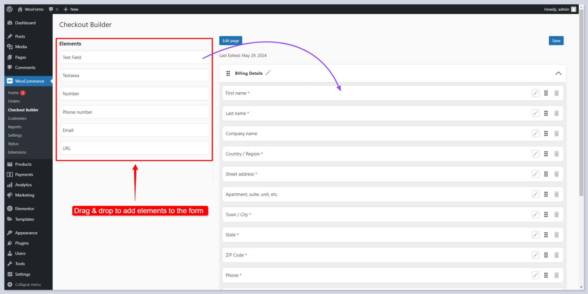Open the WordPress logo menu
This screenshot has width=588, height=294.
pyautogui.click(x=10, y=9)
